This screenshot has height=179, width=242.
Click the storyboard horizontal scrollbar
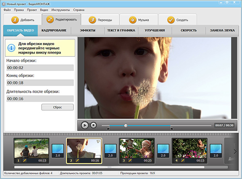(x=109, y=167)
